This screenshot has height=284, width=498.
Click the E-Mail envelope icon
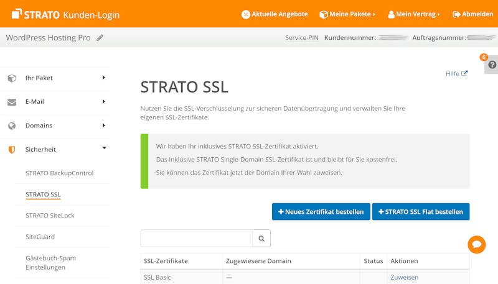12,102
